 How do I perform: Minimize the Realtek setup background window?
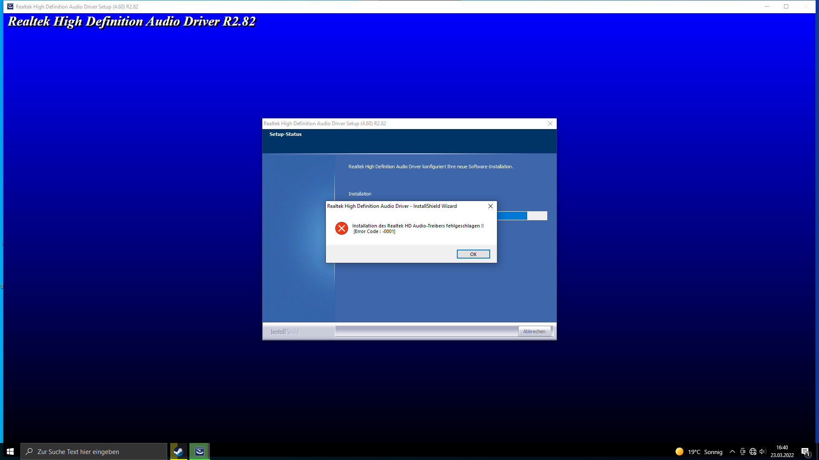[x=767, y=6]
